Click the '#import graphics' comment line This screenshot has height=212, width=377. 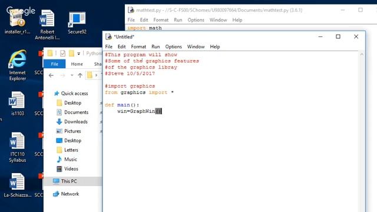coord(130,86)
